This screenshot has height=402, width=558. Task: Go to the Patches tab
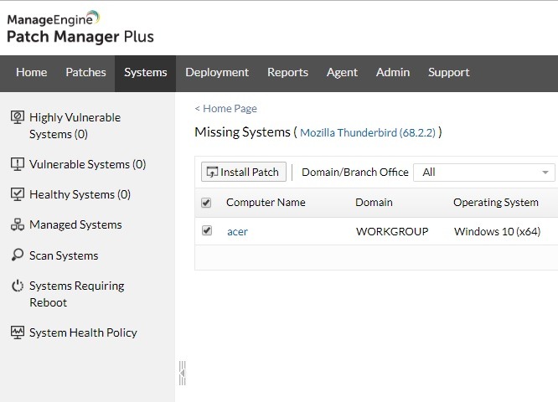(x=85, y=73)
